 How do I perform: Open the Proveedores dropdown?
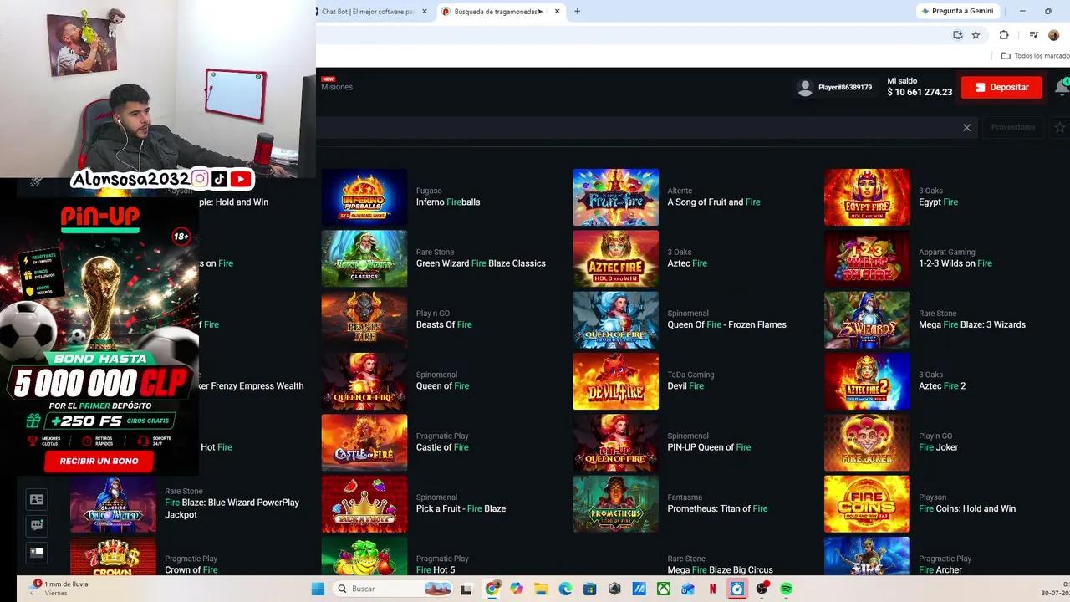point(1013,128)
